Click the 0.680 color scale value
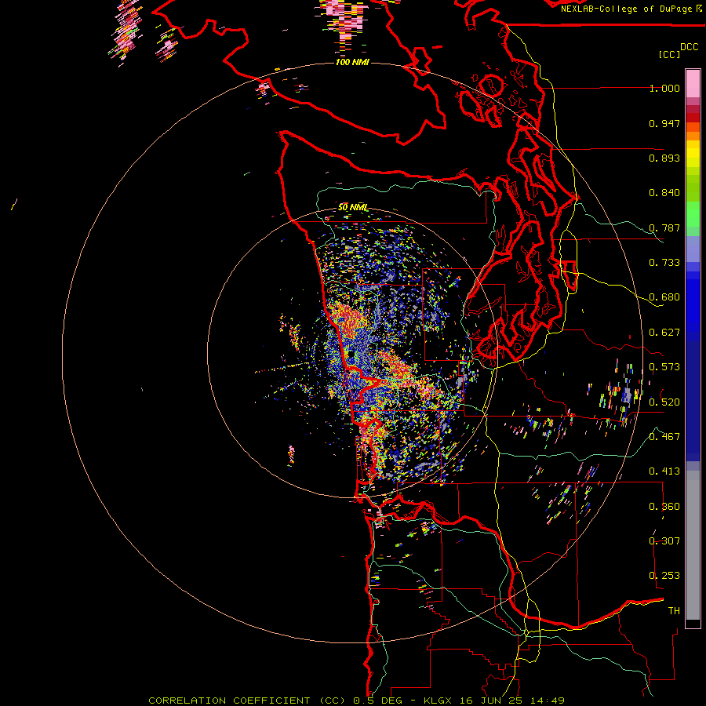Screen dimensions: 706x706 (x=664, y=297)
